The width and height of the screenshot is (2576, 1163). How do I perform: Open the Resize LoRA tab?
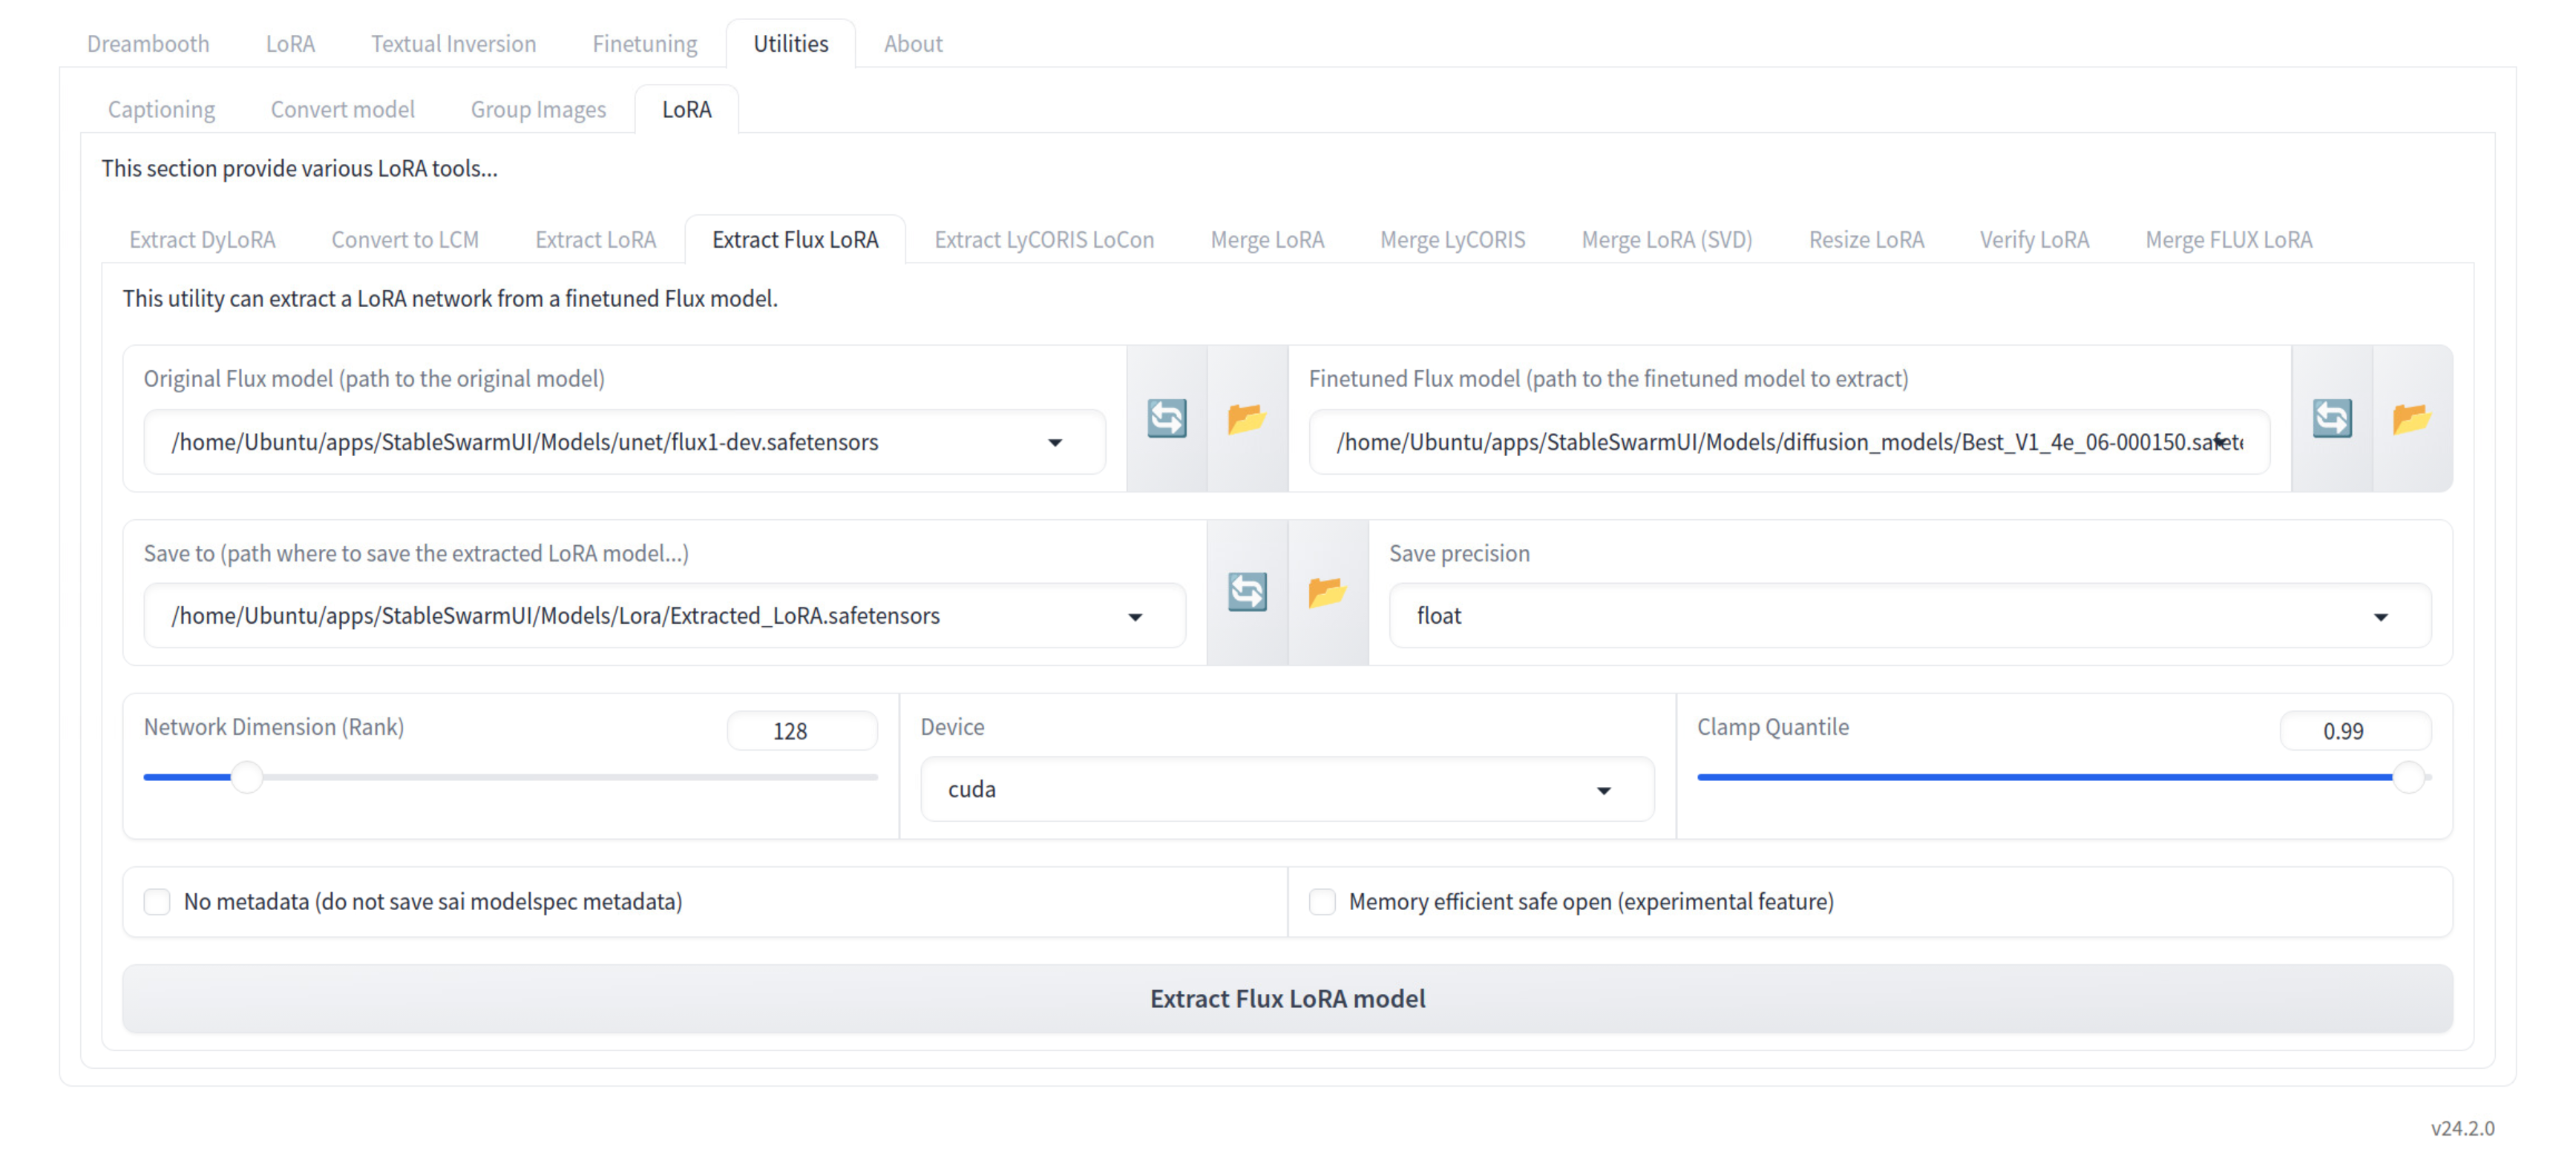coord(1865,240)
